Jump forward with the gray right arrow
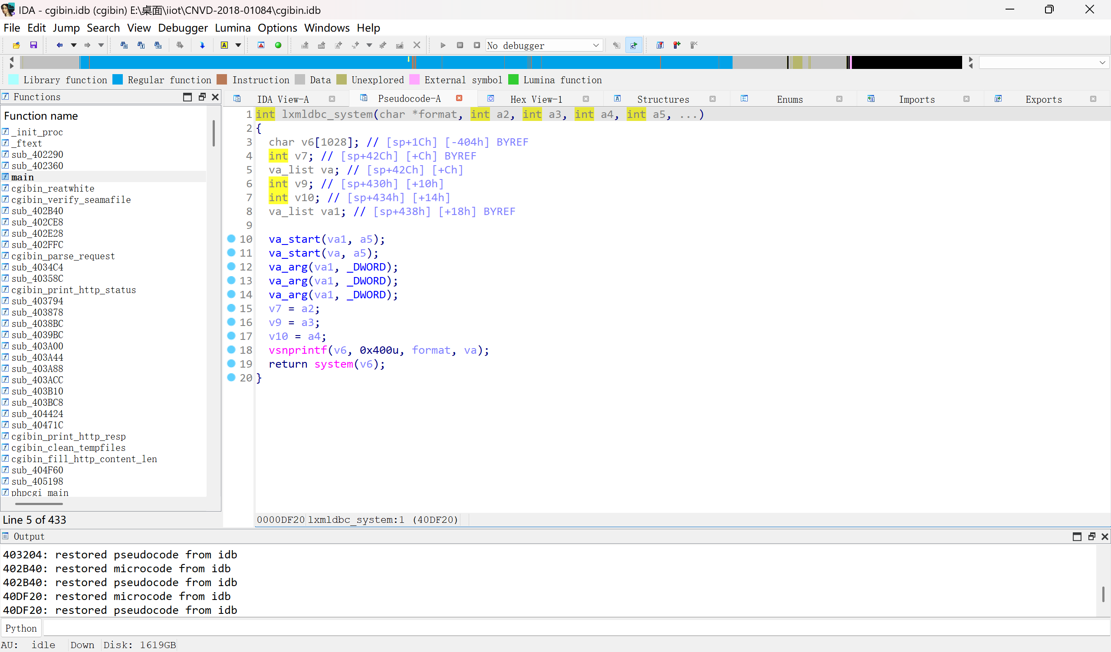 pos(87,45)
